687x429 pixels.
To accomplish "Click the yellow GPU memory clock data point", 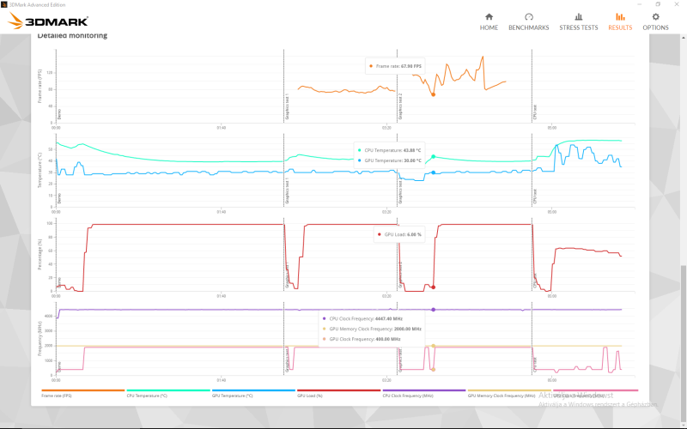I will 433,346.
